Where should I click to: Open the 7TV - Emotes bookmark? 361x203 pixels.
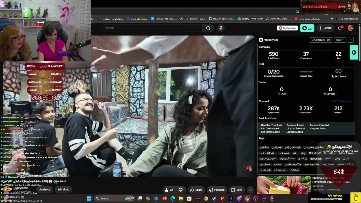[x=193, y=19]
